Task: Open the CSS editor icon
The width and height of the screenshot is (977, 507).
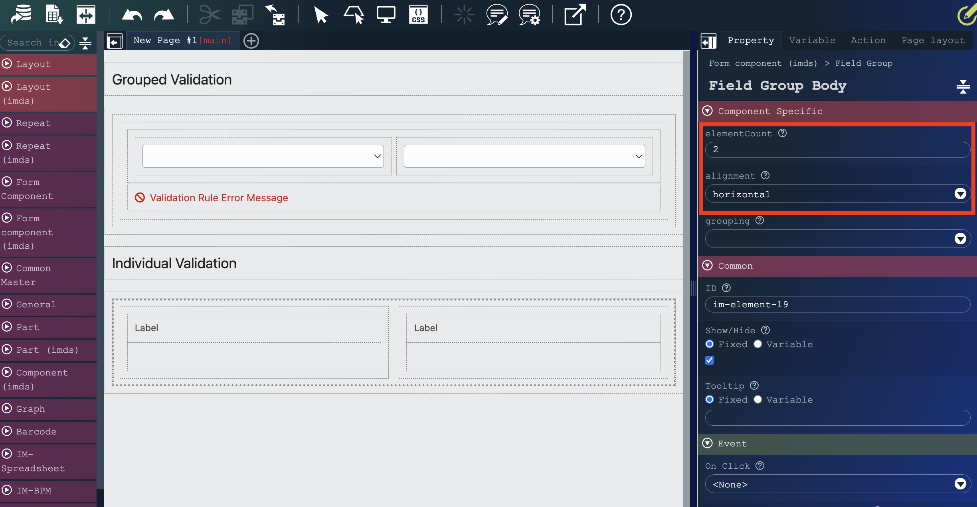Action: (418, 15)
